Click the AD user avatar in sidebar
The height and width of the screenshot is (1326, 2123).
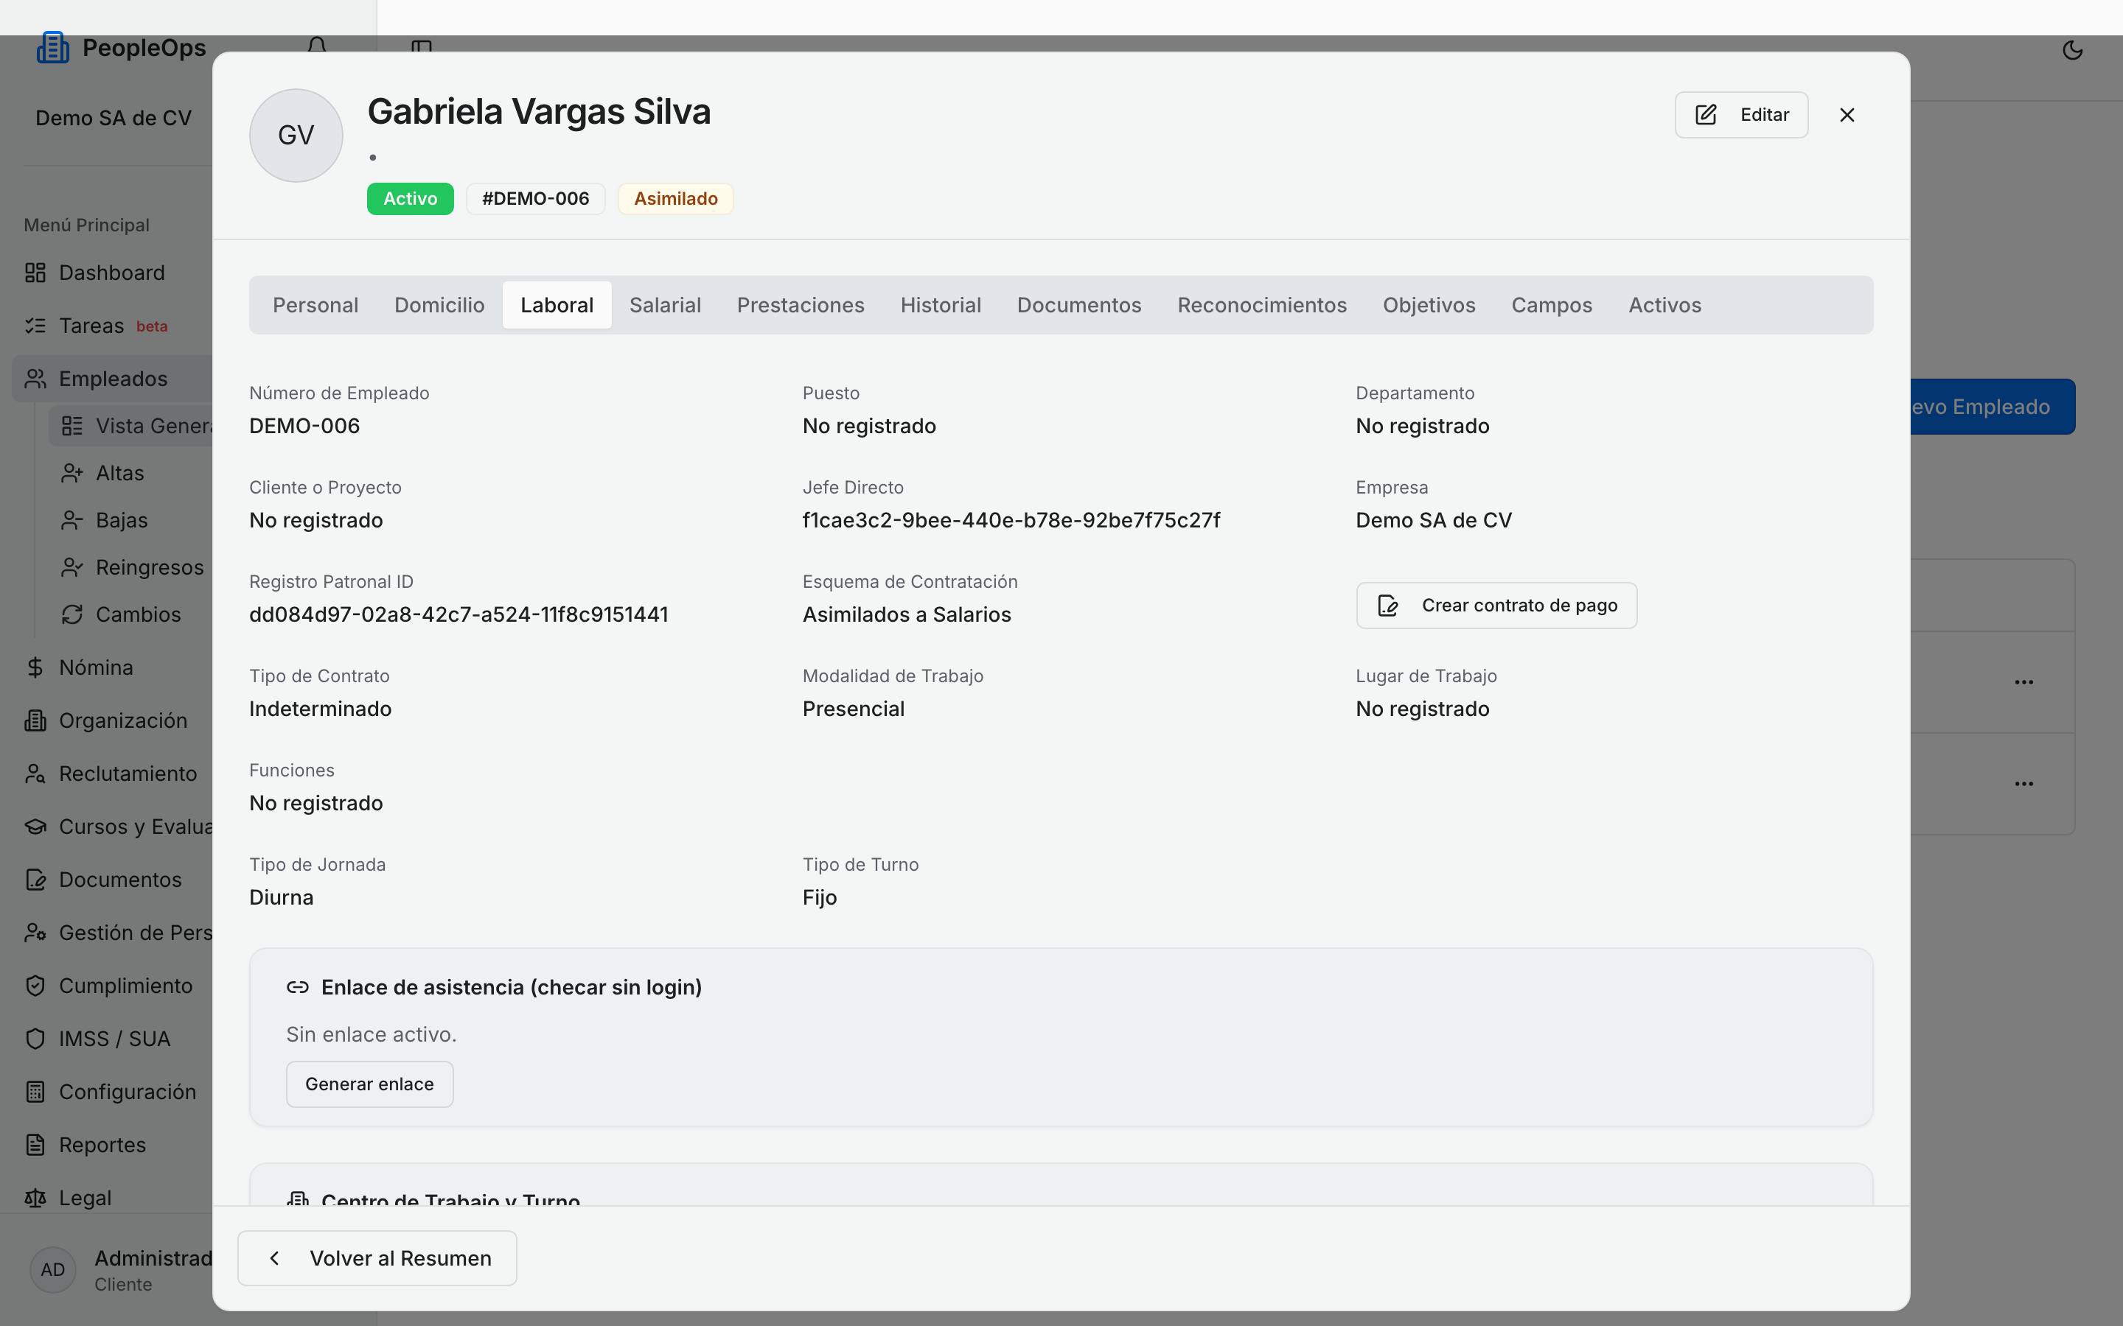[52, 1270]
